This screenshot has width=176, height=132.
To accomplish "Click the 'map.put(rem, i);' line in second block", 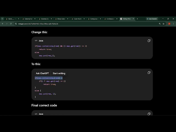I will pyautogui.click(x=47, y=94).
